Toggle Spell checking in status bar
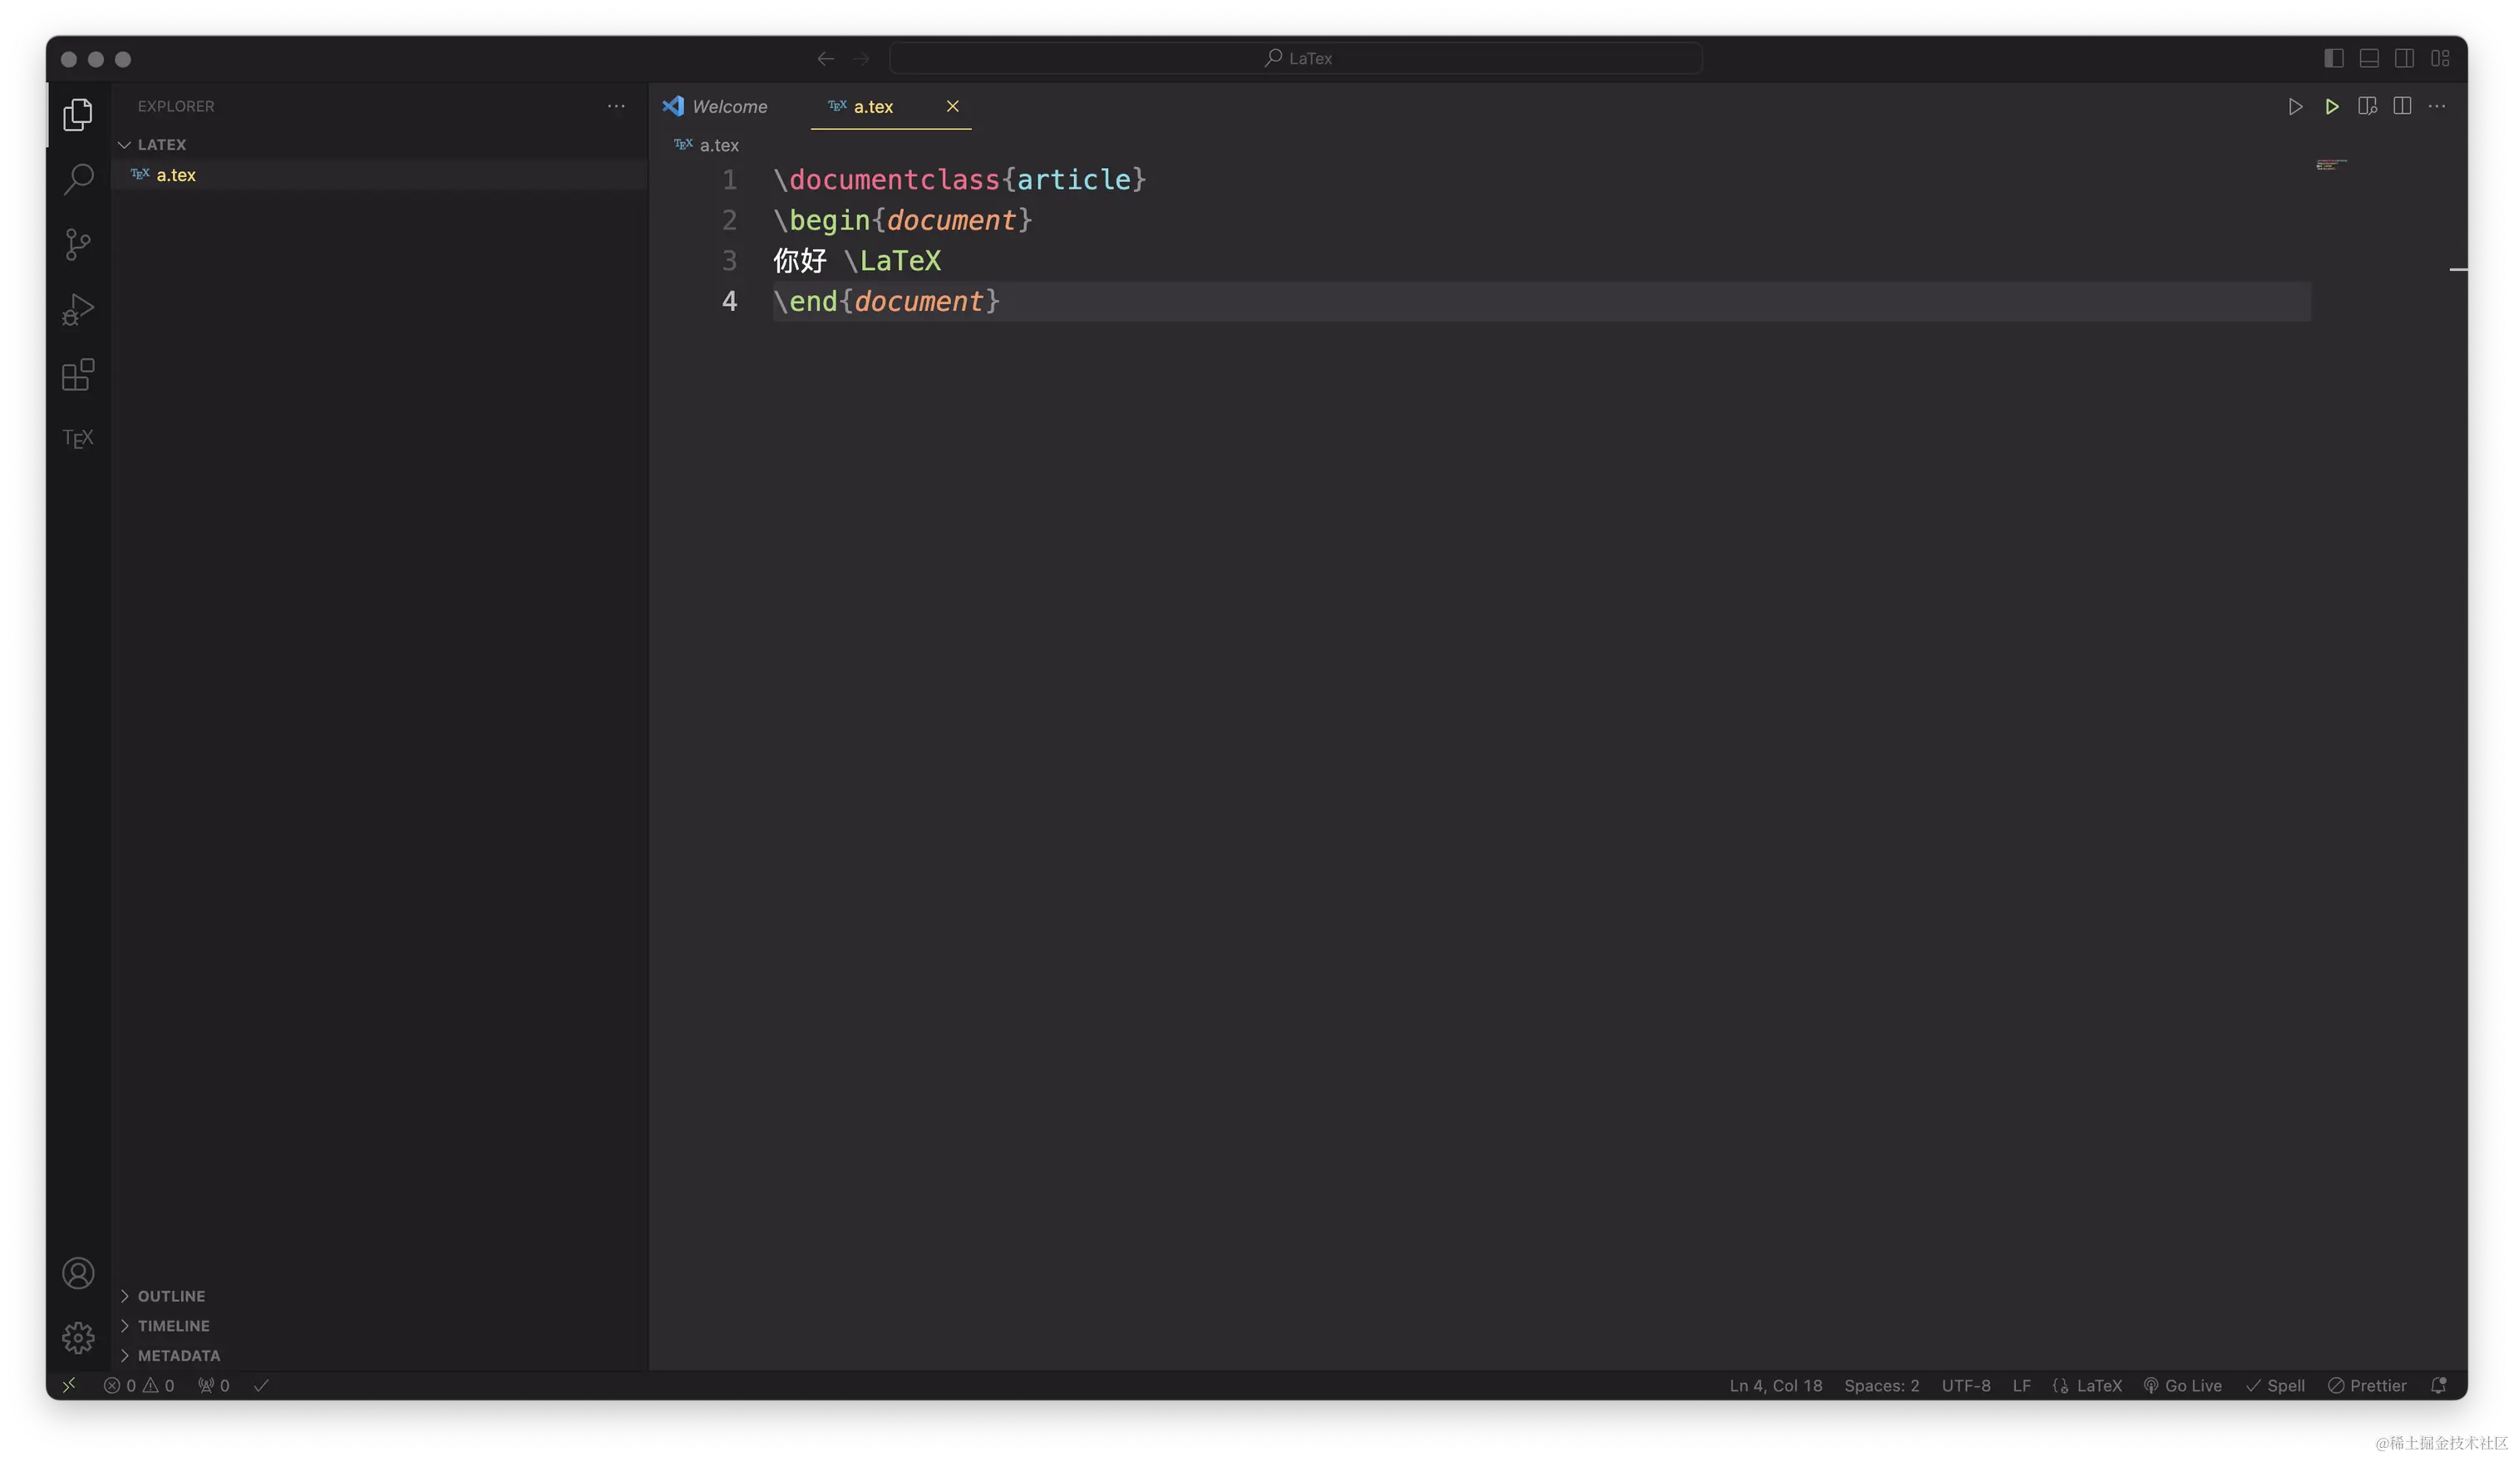 [2275, 1386]
